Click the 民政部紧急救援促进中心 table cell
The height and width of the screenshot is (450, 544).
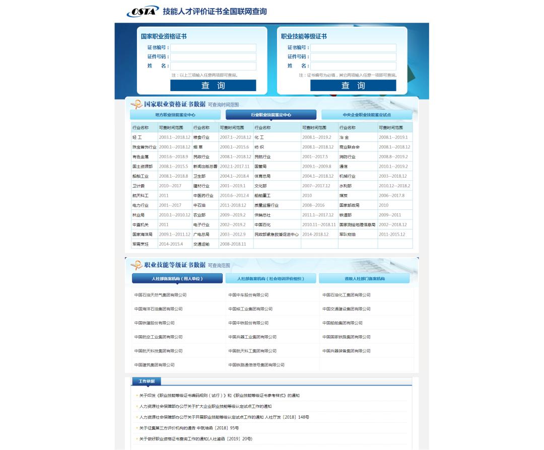click(x=277, y=235)
